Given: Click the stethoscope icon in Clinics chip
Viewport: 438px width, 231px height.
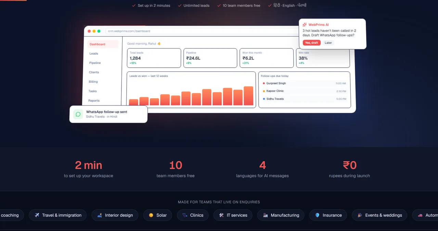Looking at the screenshot, I should [185, 215].
